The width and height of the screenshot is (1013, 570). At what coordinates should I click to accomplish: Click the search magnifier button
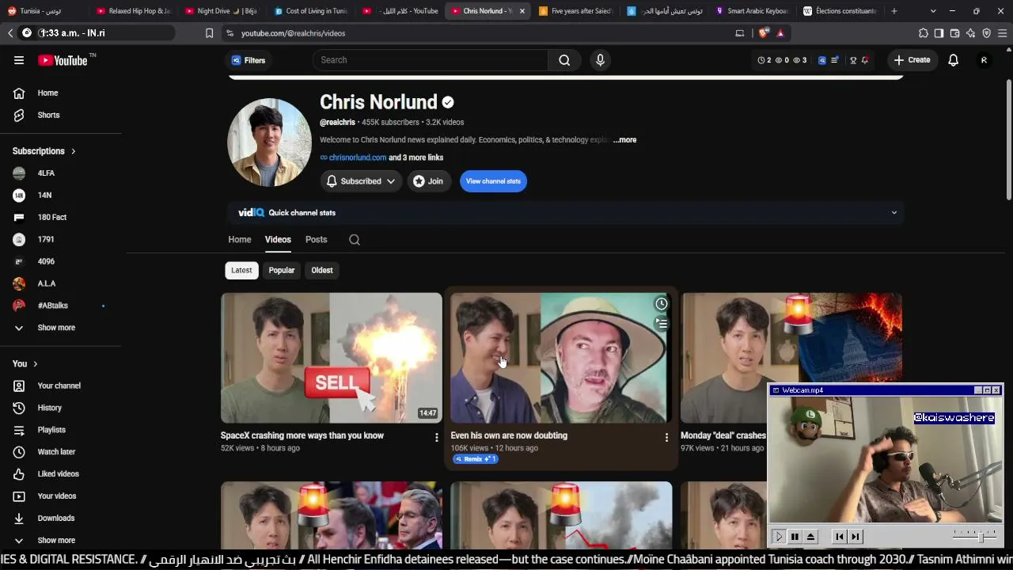[564, 60]
